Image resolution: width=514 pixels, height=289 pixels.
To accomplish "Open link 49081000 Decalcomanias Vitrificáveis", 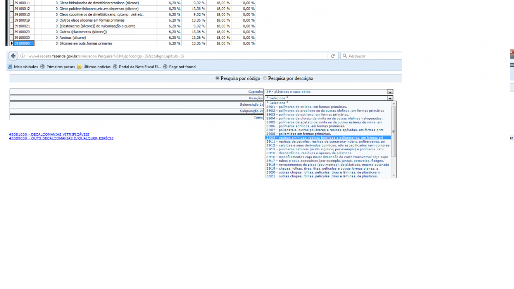I will pyautogui.click(x=49, y=134).
